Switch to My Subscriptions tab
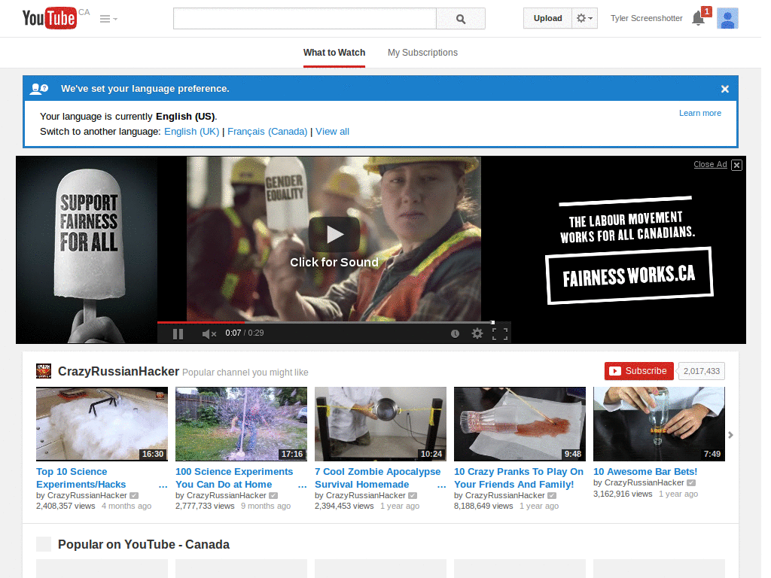The image size is (771, 578). point(422,53)
